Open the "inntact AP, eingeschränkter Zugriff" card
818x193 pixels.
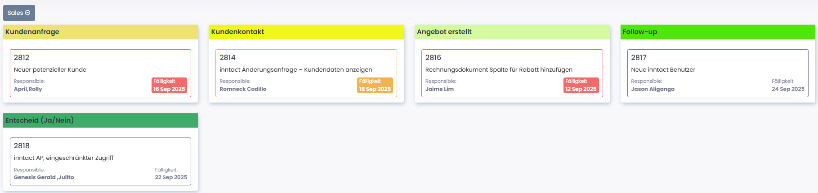click(63, 158)
